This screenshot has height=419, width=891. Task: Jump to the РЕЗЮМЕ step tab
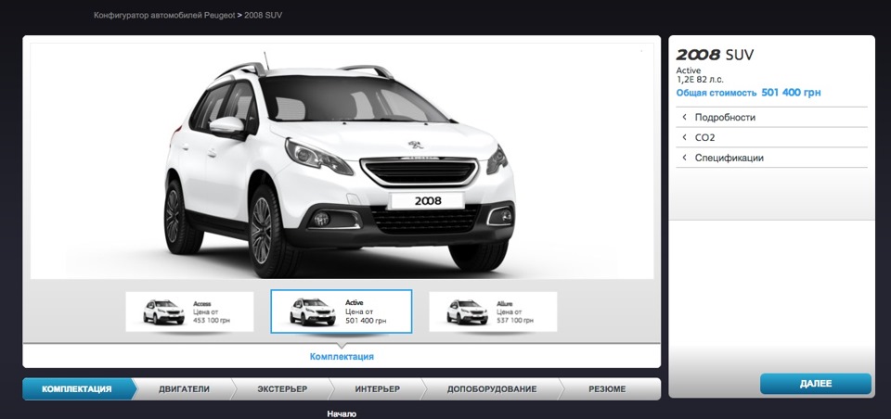(607, 389)
